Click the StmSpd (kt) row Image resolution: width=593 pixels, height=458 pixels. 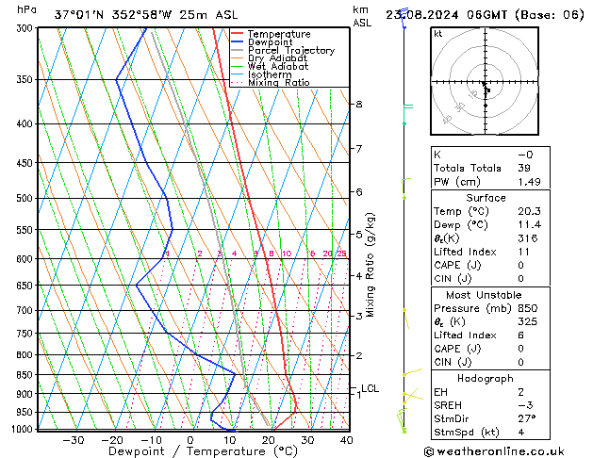[486, 433]
